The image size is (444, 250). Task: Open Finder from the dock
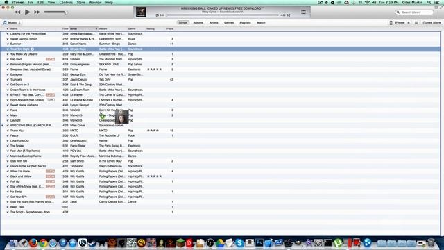click(14, 243)
